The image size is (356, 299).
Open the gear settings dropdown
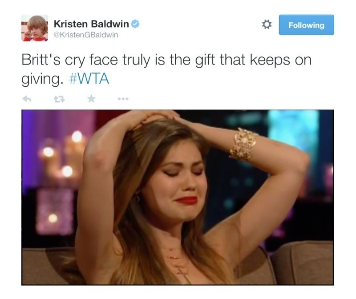[x=267, y=24]
